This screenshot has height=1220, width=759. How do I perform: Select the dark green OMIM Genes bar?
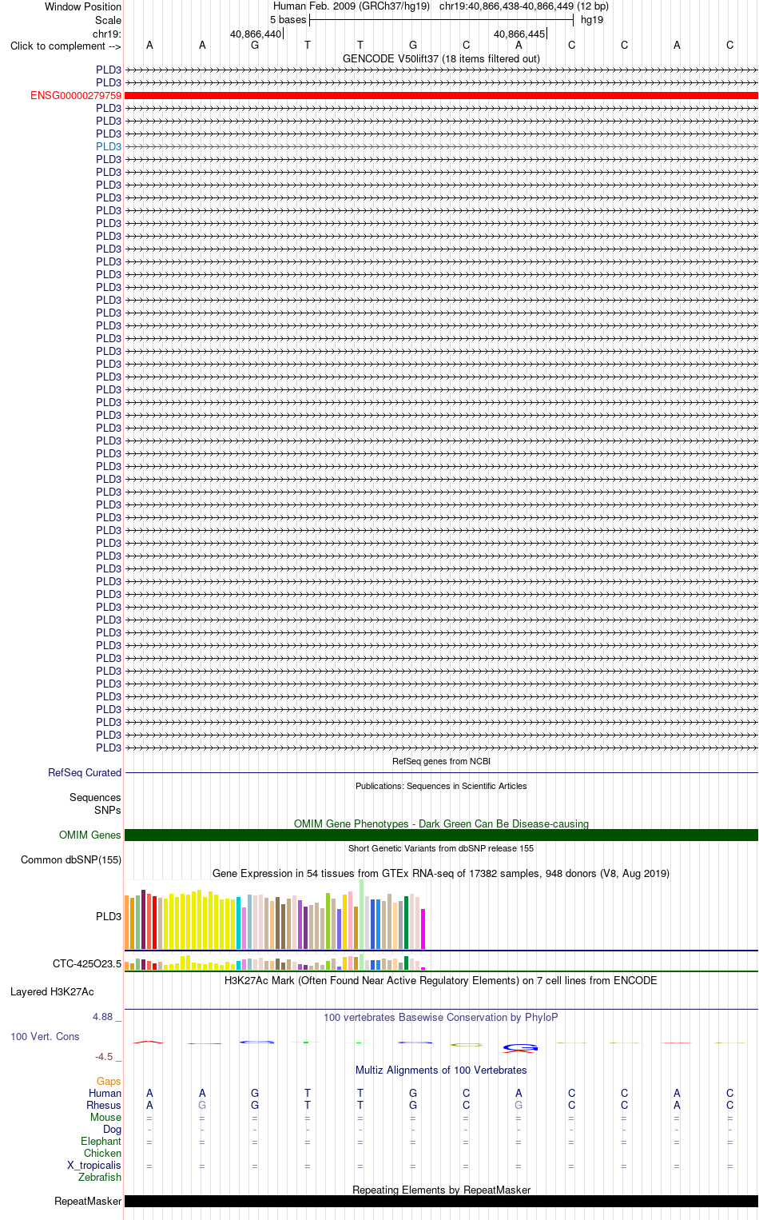coord(441,835)
